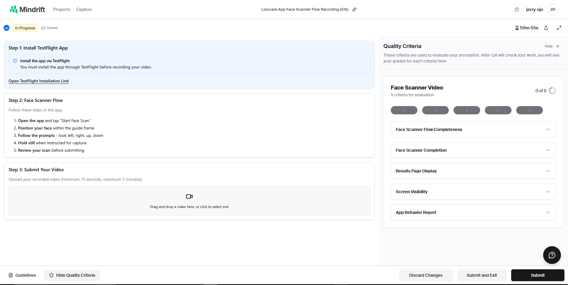The width and height of the screenshot is (568, 285).
Task: Click the video drag and drop upload area
Action: [189, 201]
